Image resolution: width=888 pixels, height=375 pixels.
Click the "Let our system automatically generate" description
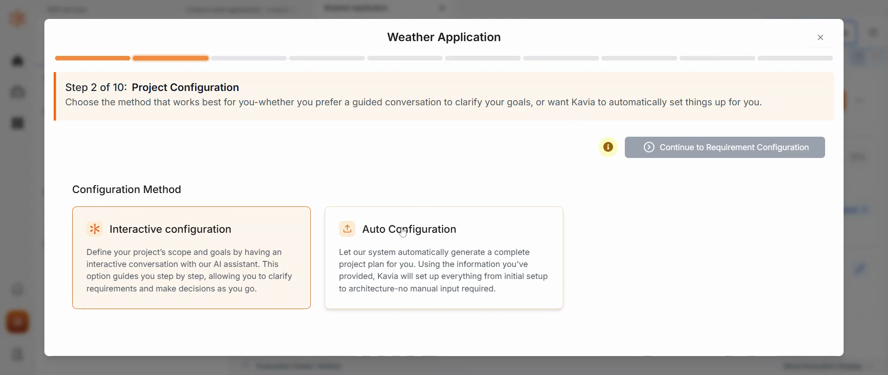(443, 270)
